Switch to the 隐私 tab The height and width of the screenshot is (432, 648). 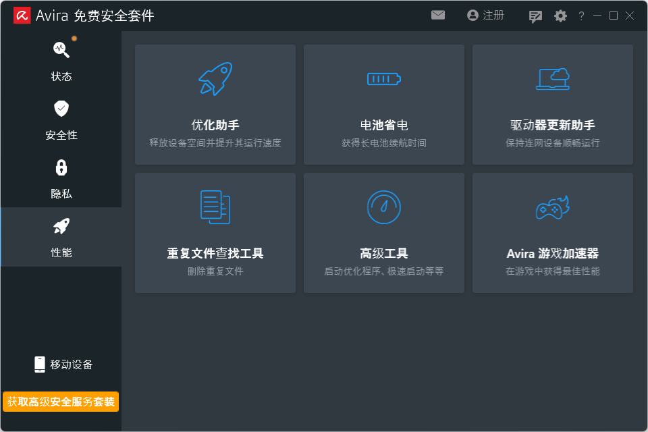[61, 178]
